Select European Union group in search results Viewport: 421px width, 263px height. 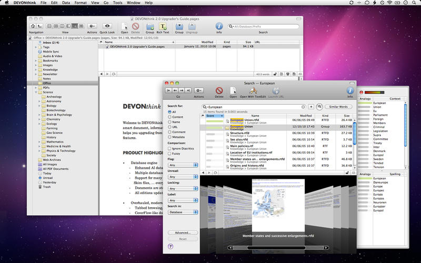coord(242,127)
